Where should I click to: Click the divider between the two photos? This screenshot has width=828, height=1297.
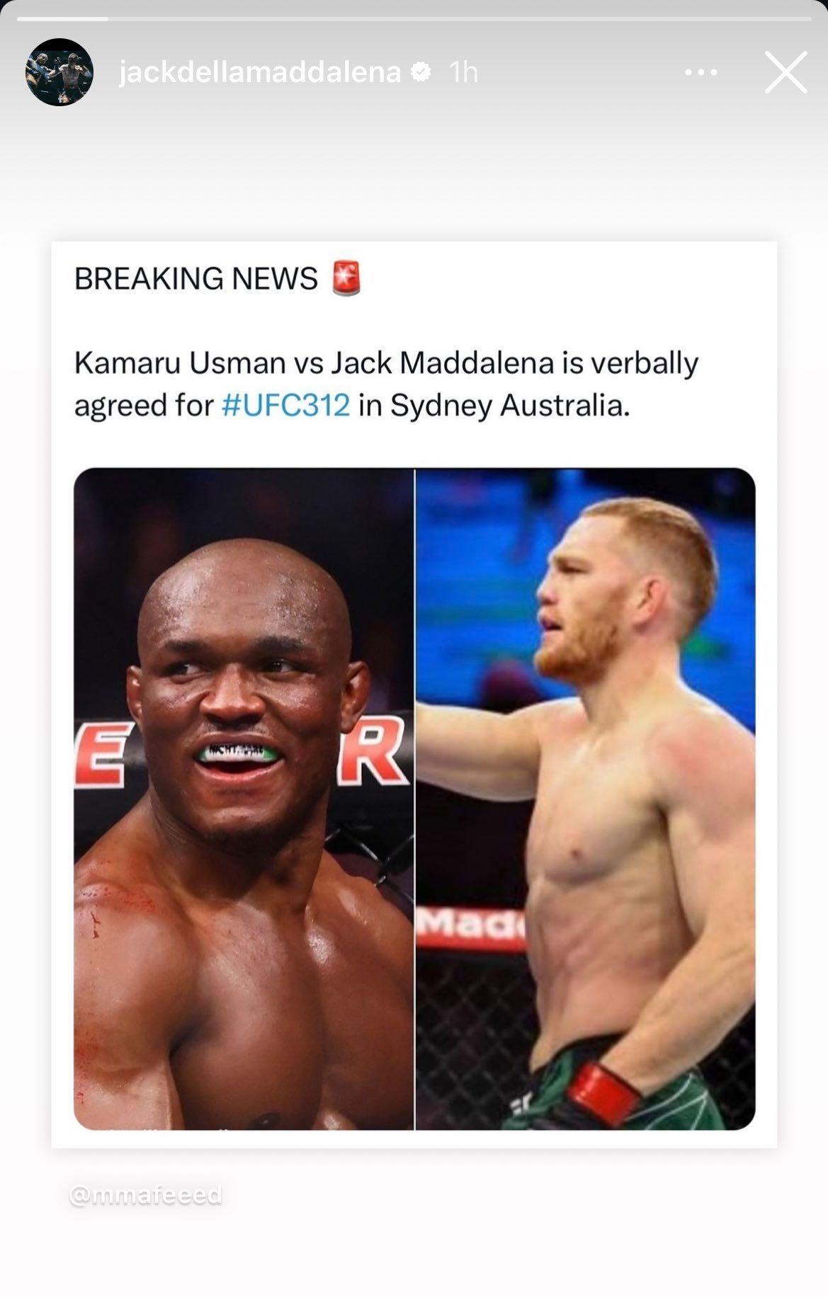point(414,799)
